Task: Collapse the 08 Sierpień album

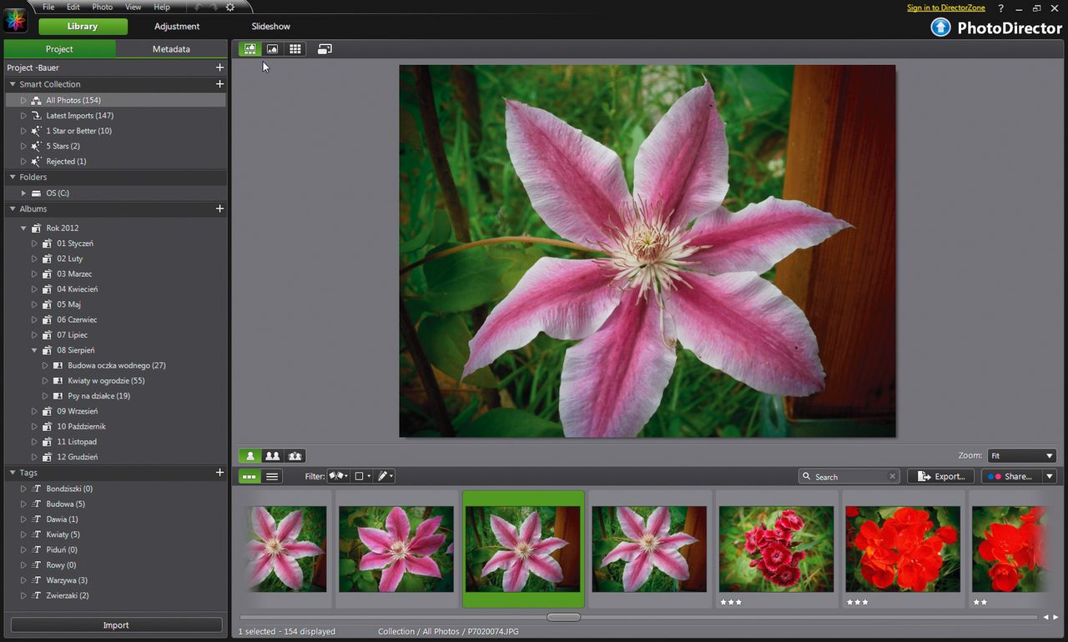Action: tap(35, 350)
